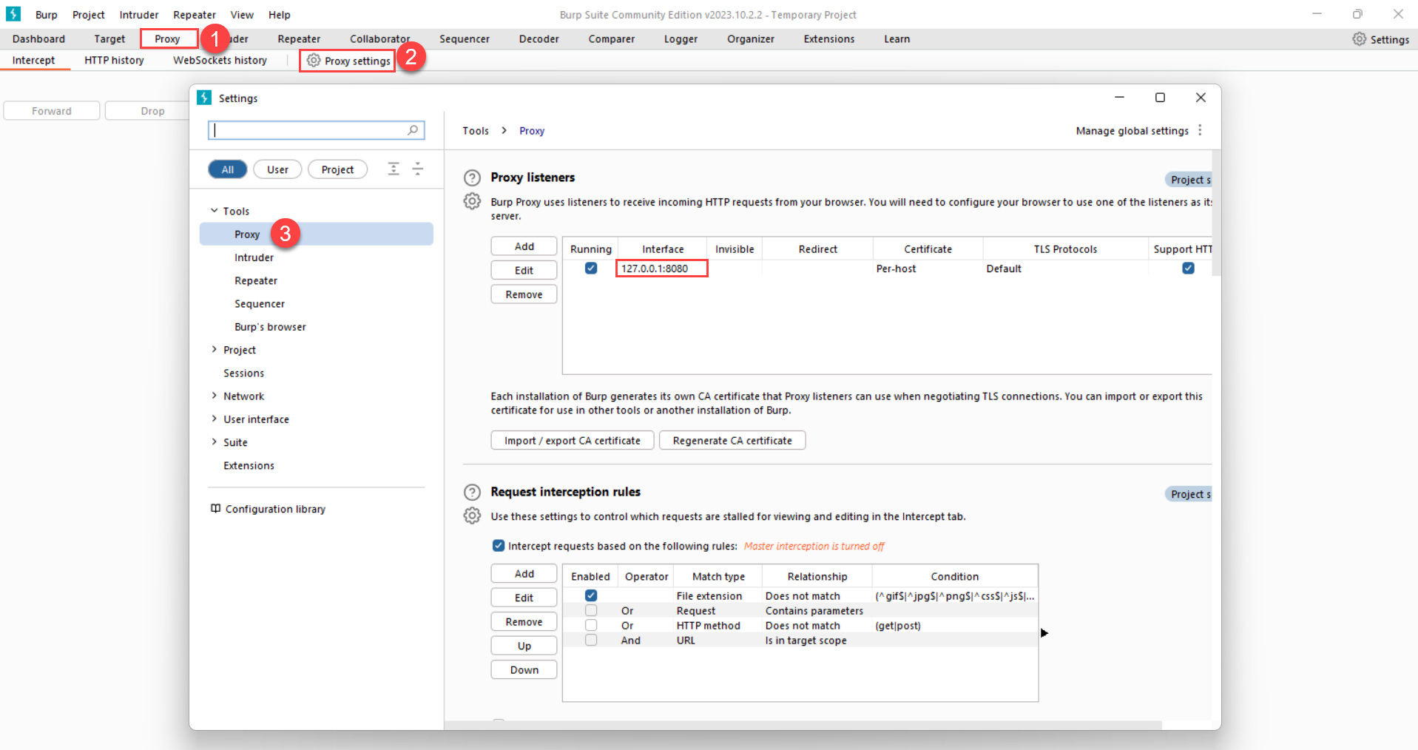The image size is (1418, 750).
Task: Click gear icon under Proxy listeners
Action: coord(472,201)
